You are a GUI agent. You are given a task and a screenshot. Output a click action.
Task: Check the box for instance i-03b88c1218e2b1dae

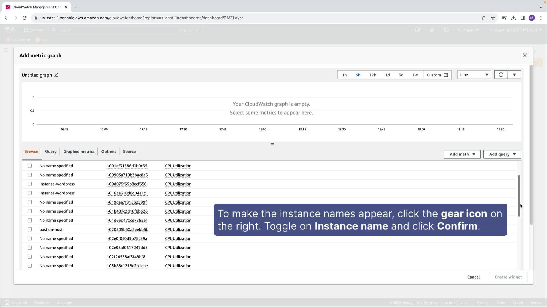(30, 266)
